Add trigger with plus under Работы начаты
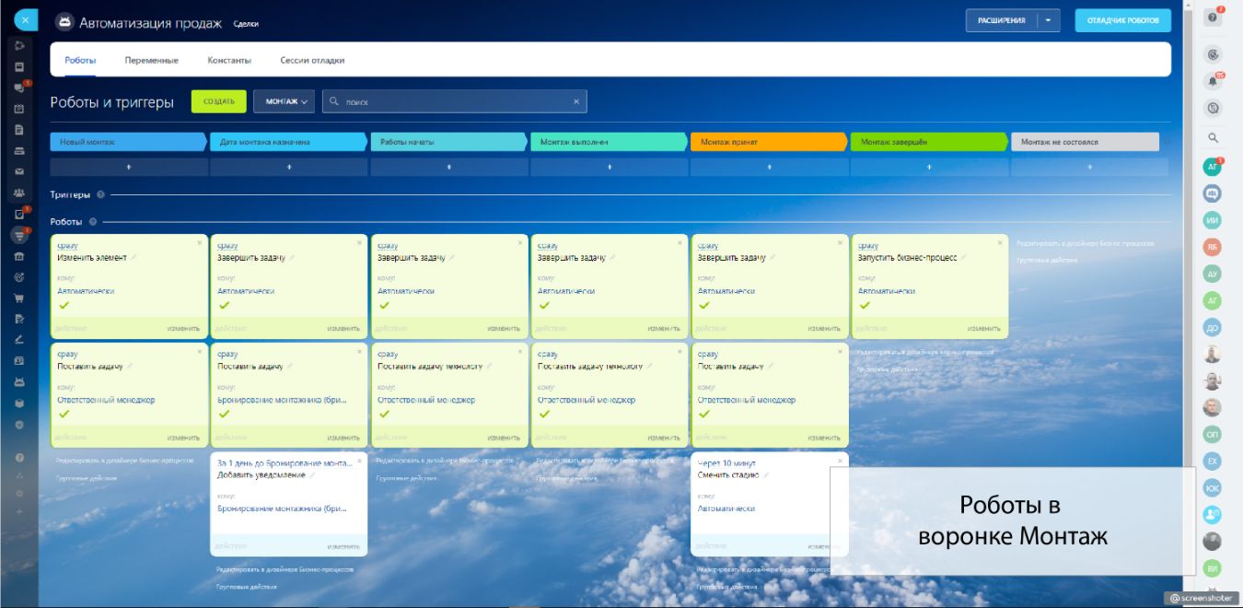Image resolution: width=1243 pixels, height=608 pixels. click(x=449, y=167)
